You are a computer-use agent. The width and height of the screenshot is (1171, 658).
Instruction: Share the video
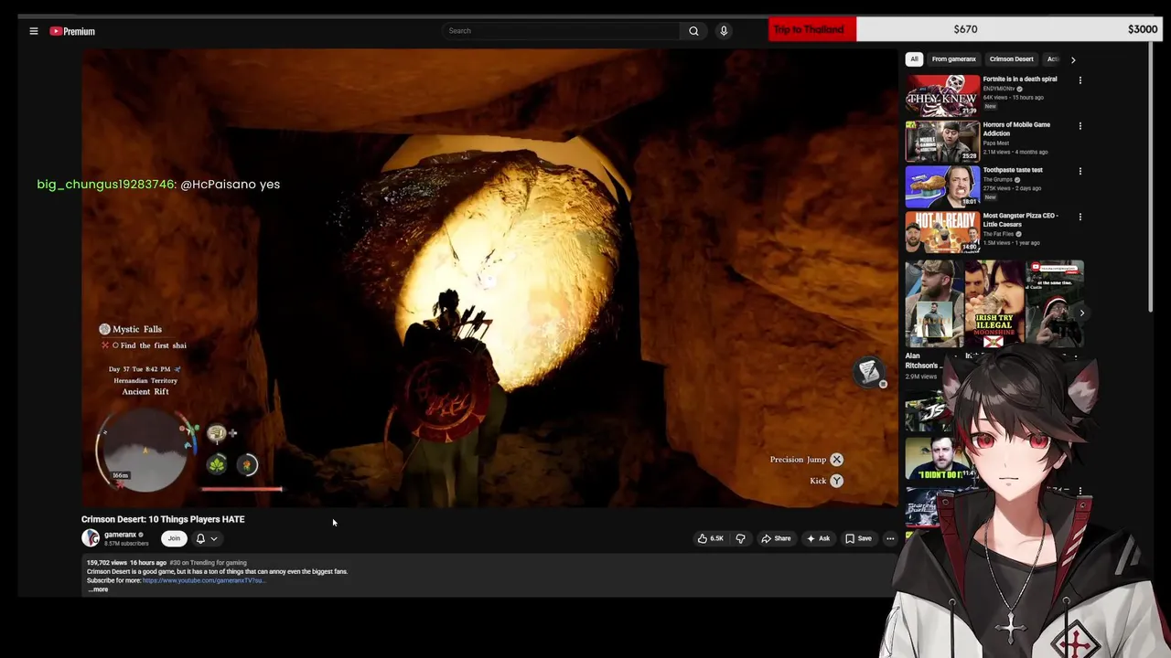776,538
